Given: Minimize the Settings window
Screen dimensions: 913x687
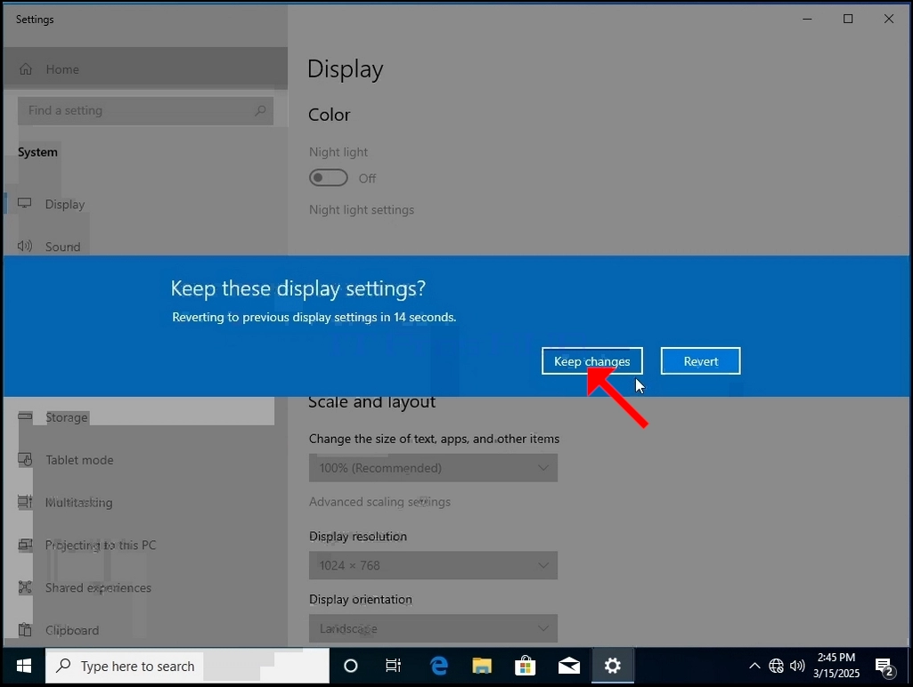Looking at the screenshot, I should point(807,20).
